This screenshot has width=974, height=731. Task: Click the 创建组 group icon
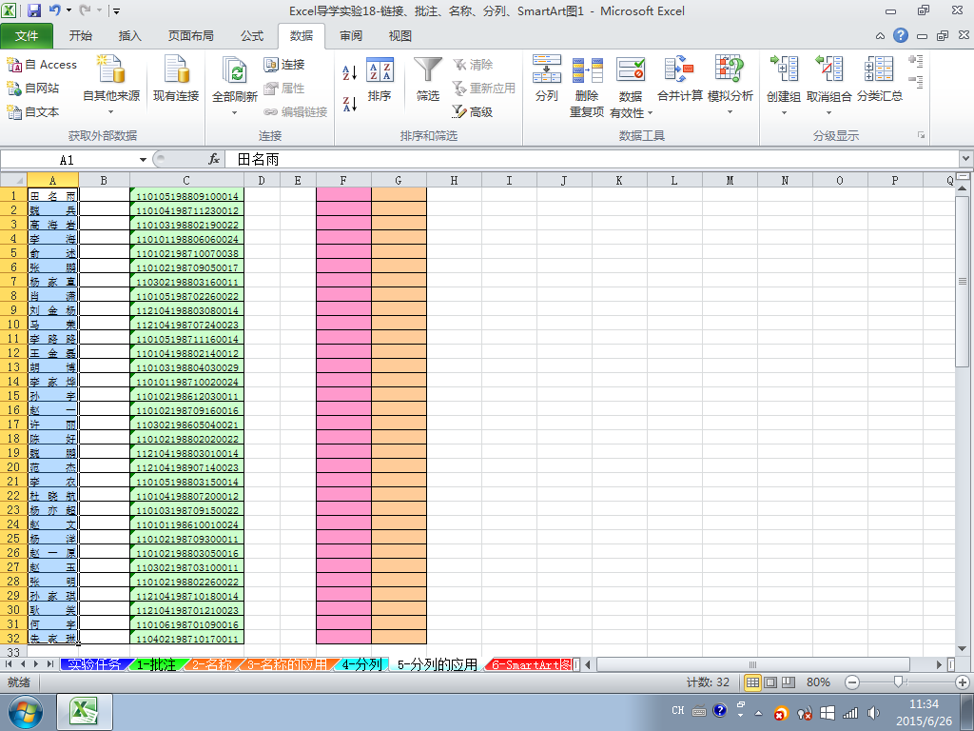click(784, 69)
